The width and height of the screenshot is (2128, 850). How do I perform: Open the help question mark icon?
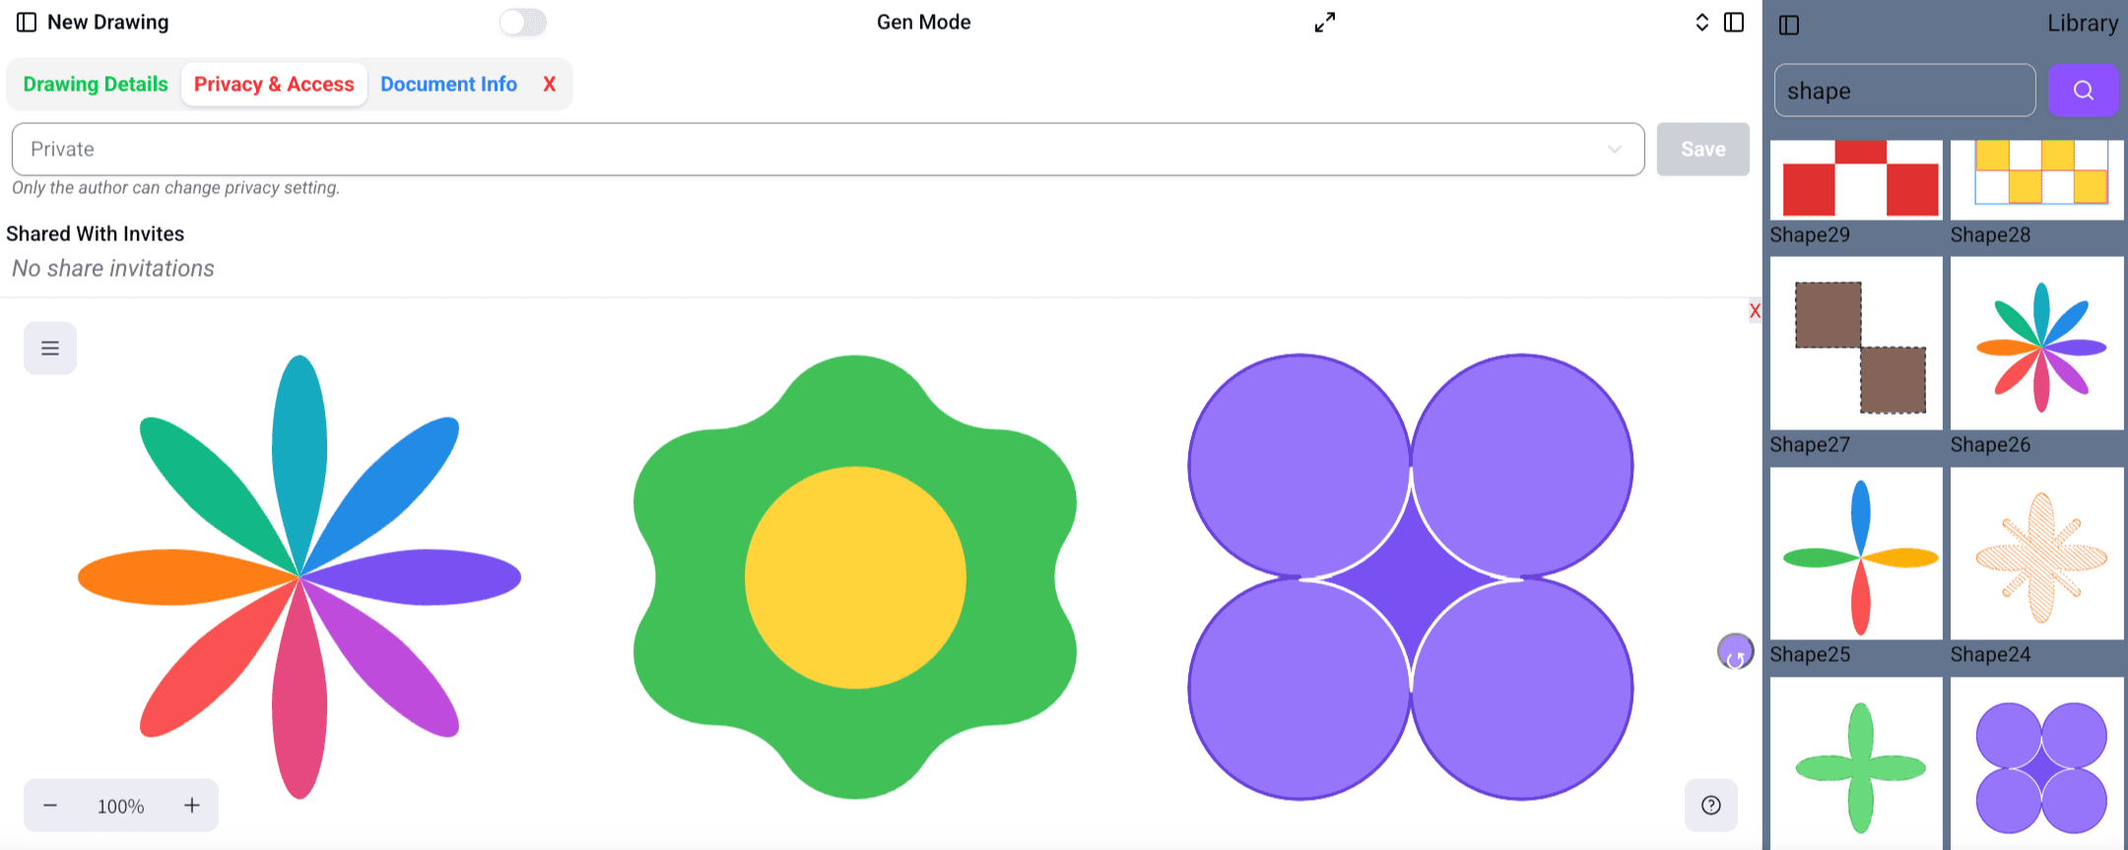1711,806
